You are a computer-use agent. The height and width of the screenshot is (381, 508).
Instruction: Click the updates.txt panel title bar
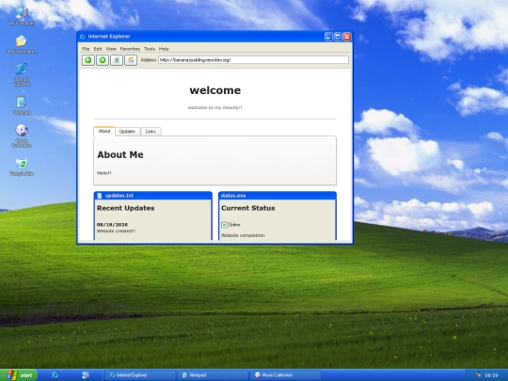(153, 196)
